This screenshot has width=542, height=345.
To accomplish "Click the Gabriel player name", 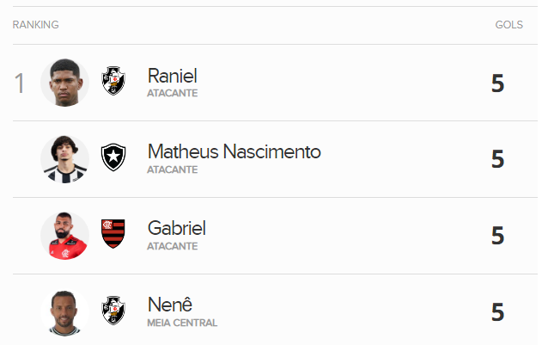I will click(177, 229).
